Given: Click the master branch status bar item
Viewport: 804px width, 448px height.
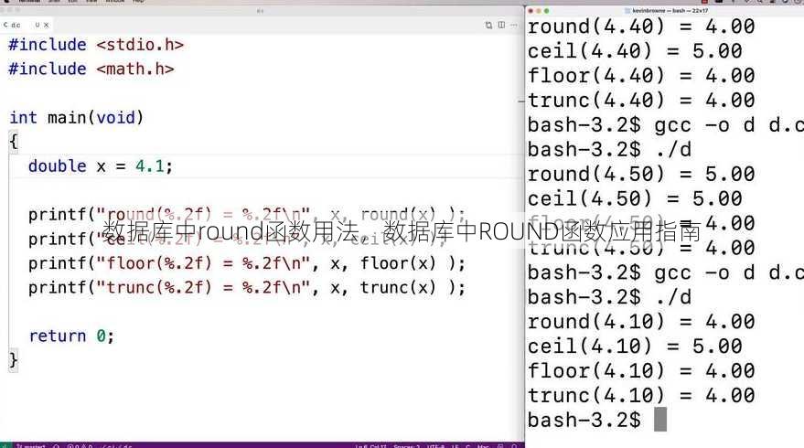Looking at the screenshot, I should [x=31, y=446].
